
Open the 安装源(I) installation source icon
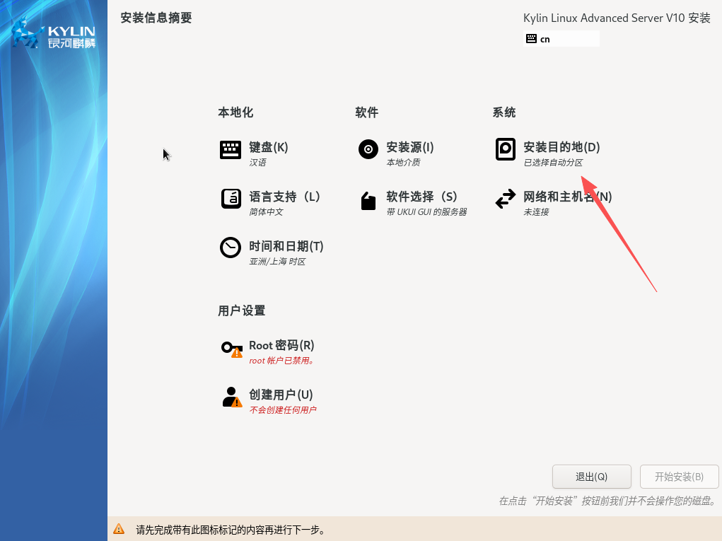368,149
